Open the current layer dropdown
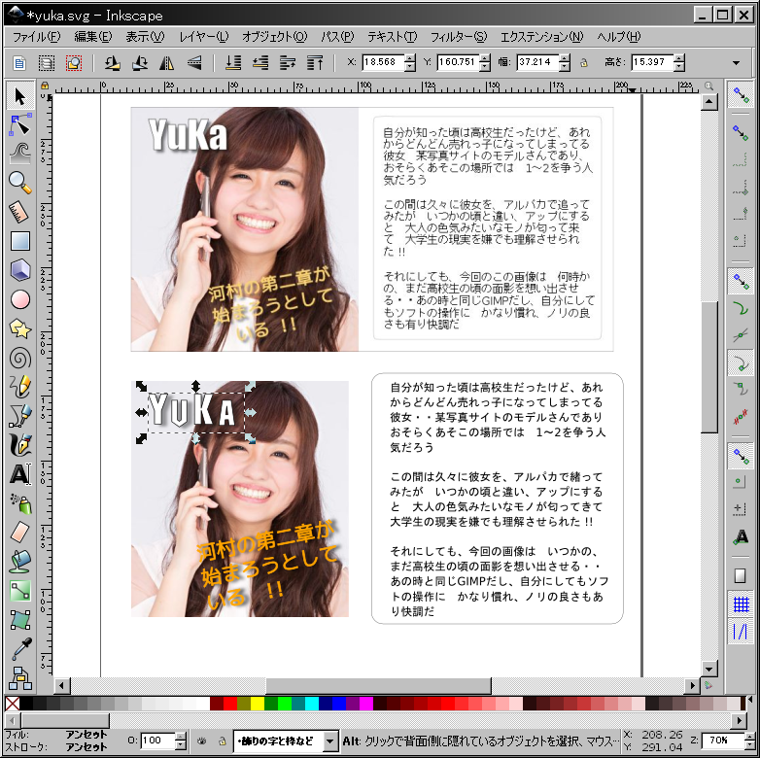 click(x=330, y=741)
